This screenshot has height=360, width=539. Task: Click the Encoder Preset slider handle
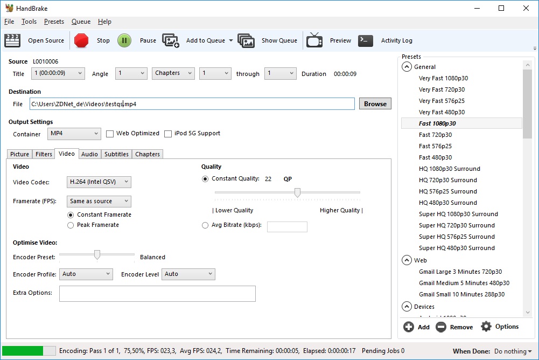click(x=97, y=255)
